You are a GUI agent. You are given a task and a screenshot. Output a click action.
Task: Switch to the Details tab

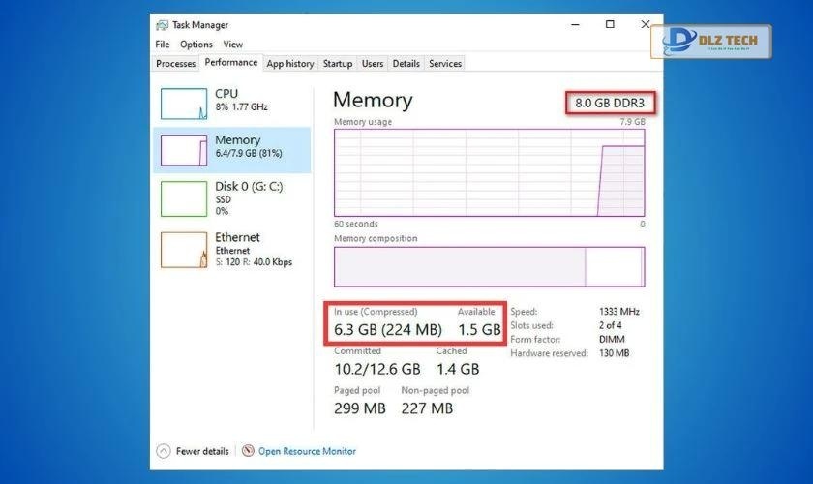tap(406, 64)
